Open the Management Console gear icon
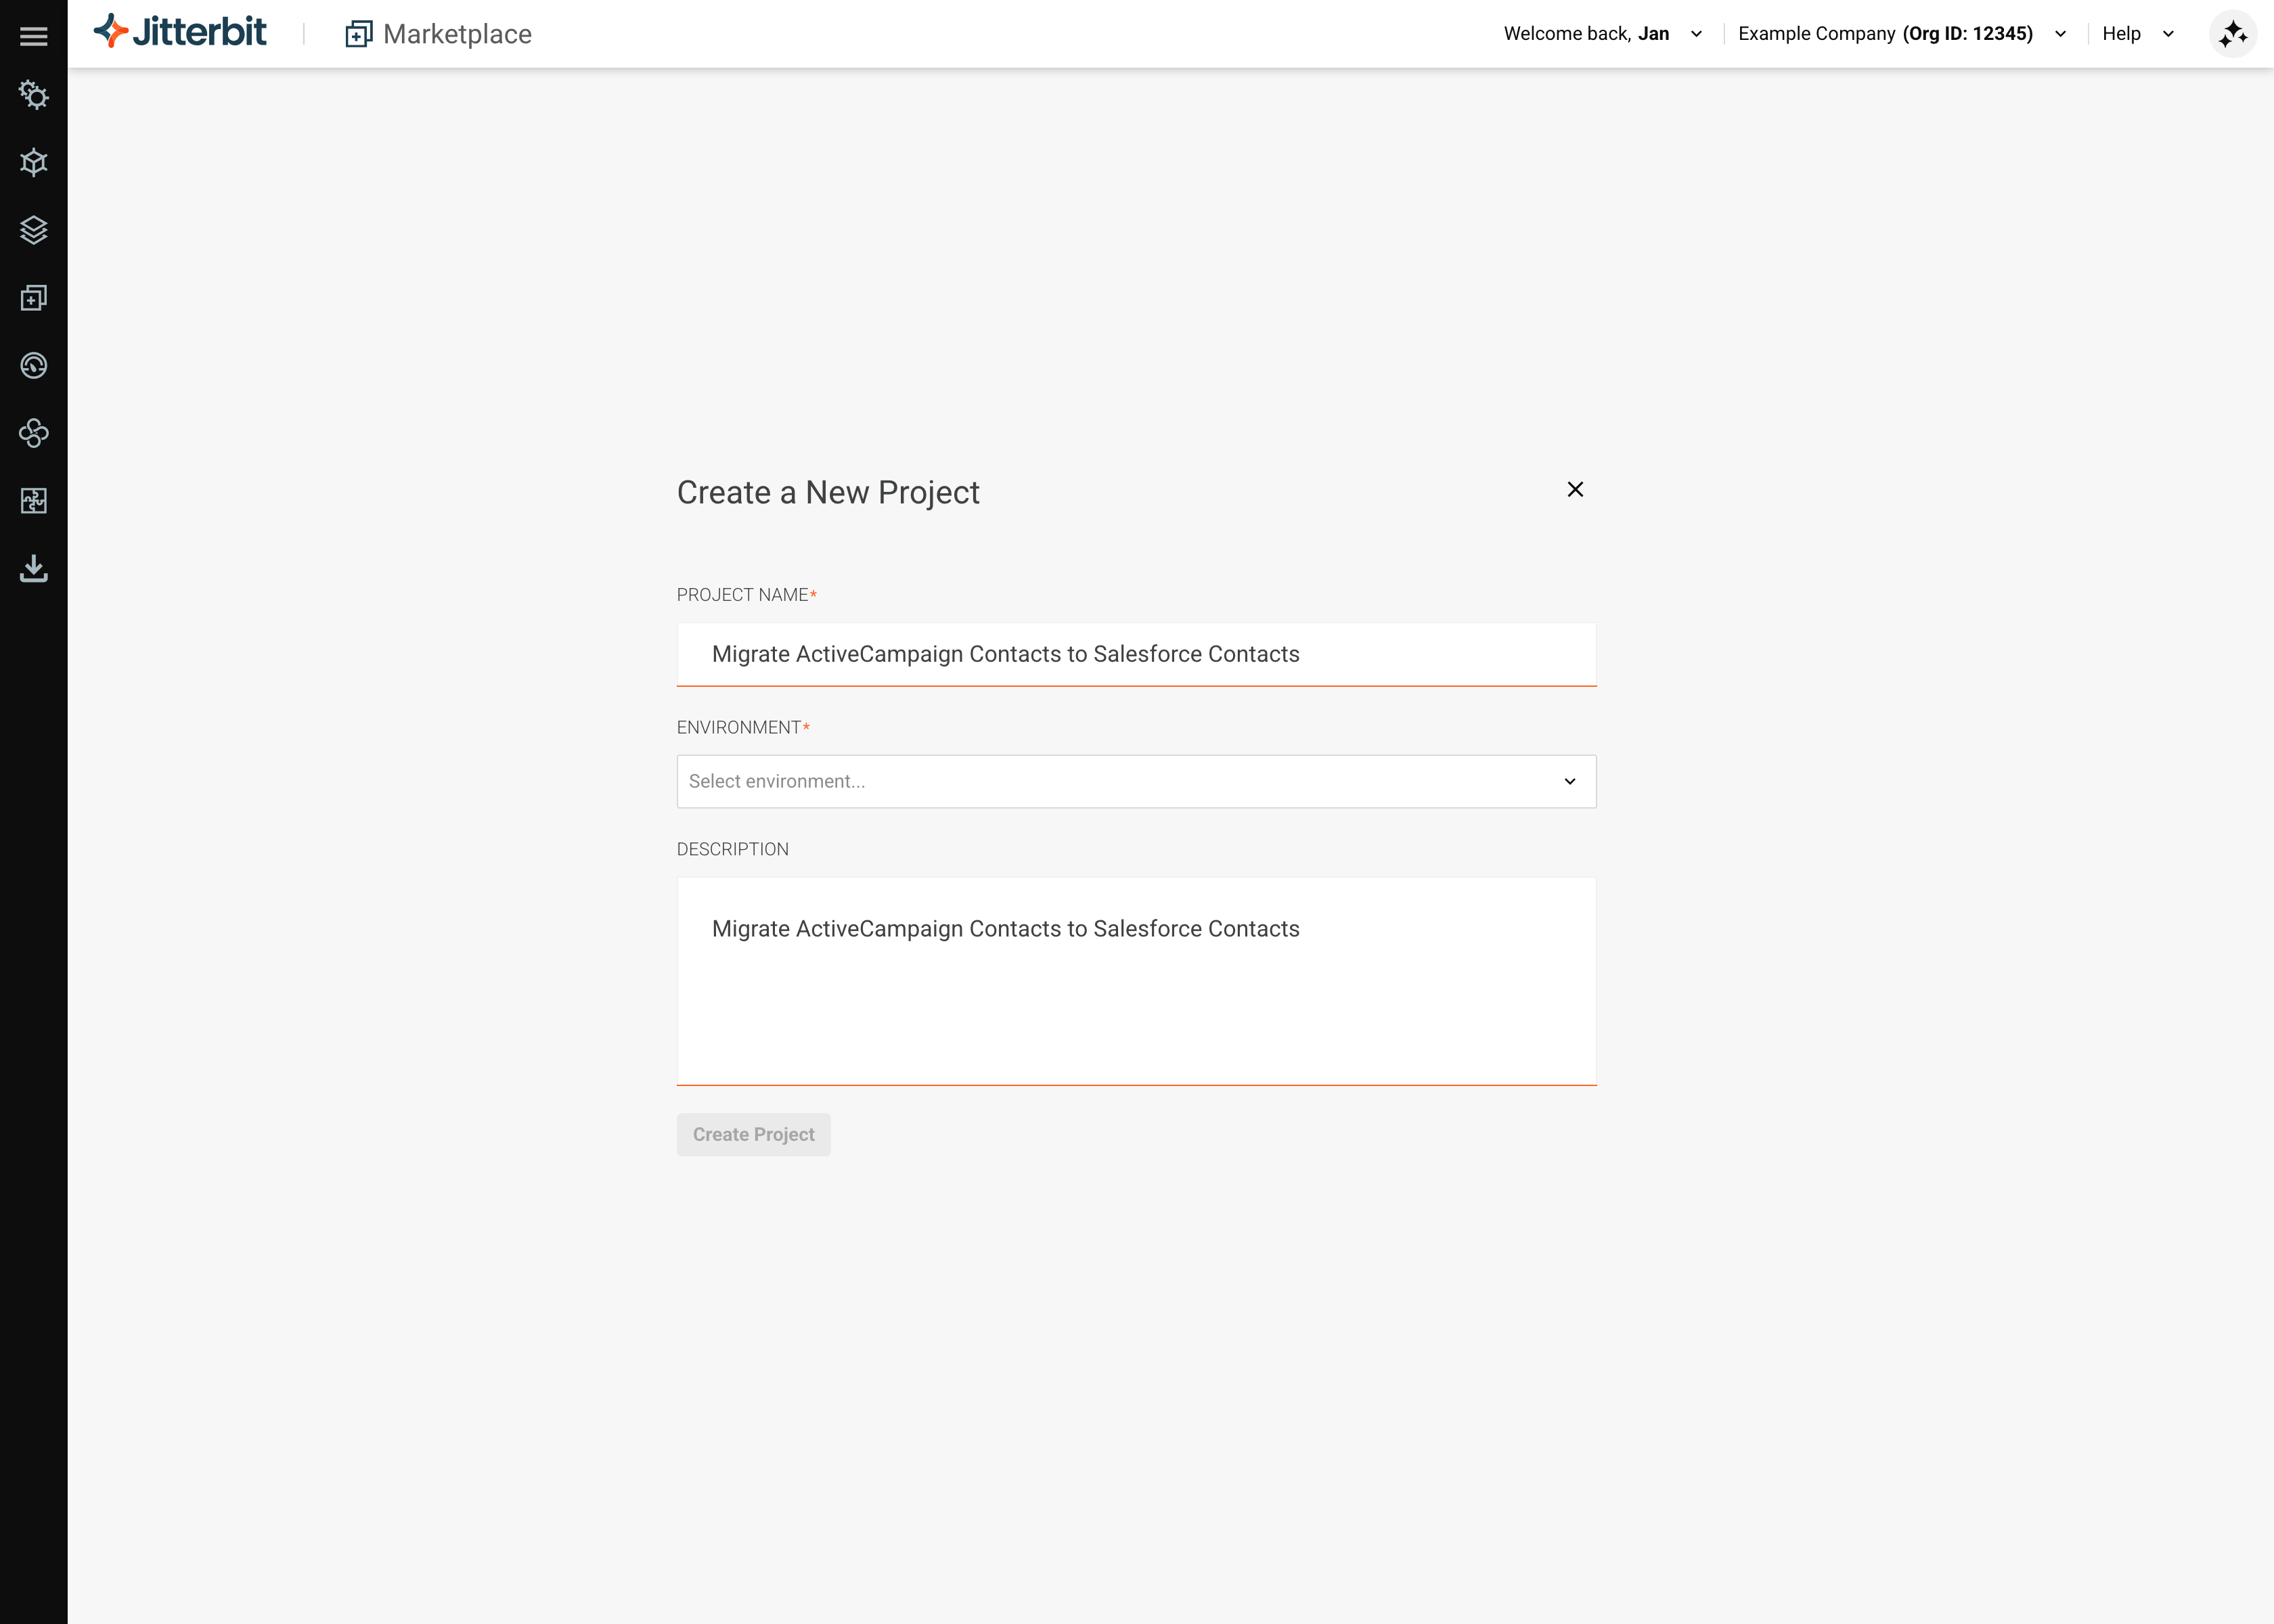 coord(33,95)
